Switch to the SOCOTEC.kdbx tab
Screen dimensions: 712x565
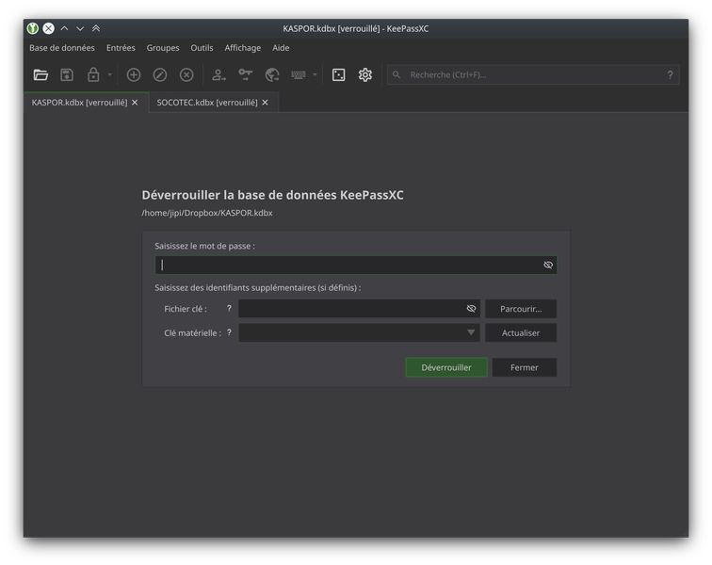tap(207, 103)
